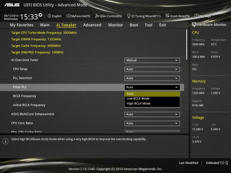231x173 pixels.
Task: Click Target DMI/PEG Frequency: 100MHz text
Action: tap(37, 52)
